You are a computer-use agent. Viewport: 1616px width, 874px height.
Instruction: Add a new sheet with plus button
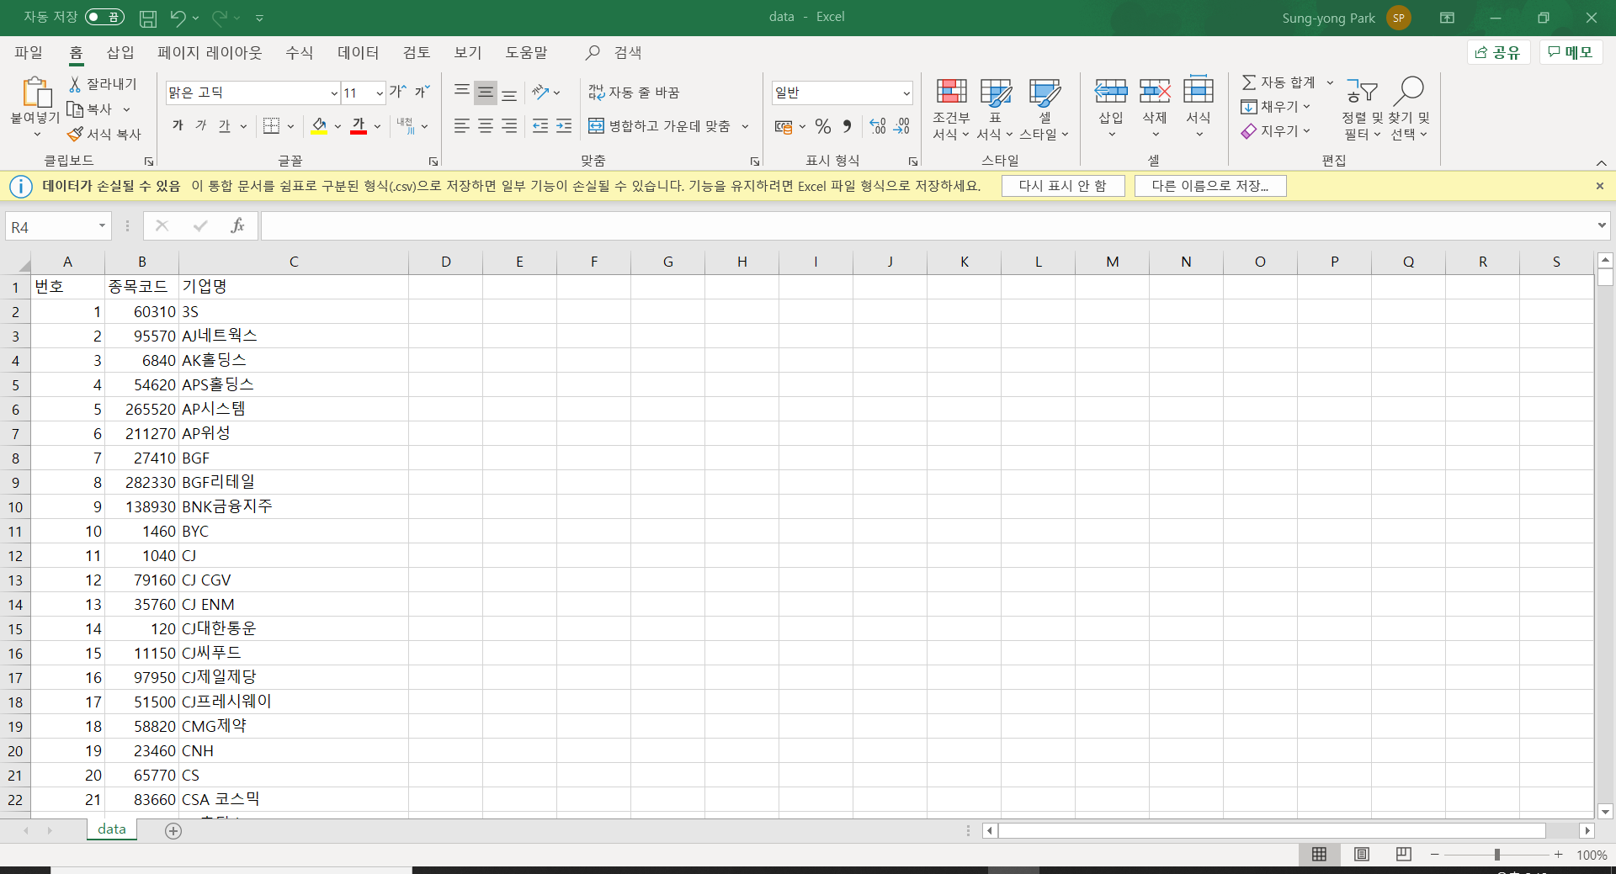tap(173, 831)
